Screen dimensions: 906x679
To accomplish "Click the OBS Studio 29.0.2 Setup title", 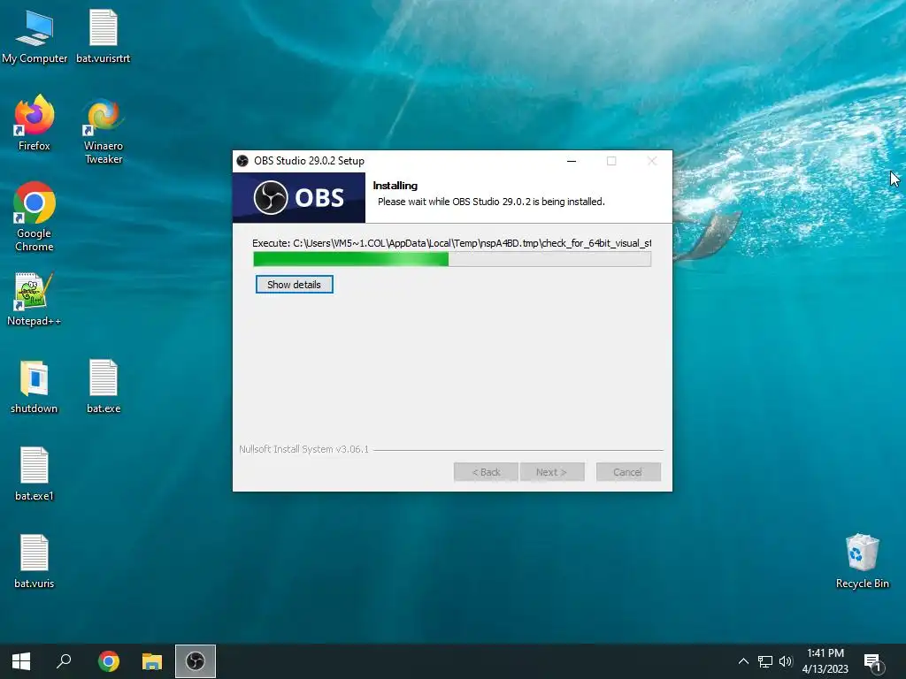I will coord(309,161).
